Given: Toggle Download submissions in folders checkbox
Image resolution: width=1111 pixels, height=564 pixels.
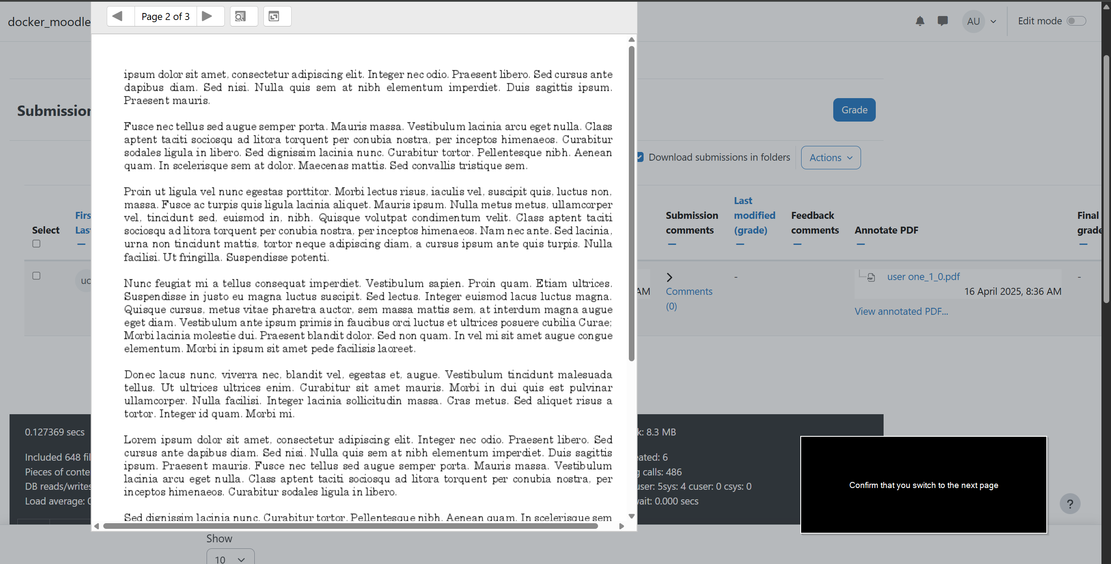Looking at the screenshot, I should [640, 157].
